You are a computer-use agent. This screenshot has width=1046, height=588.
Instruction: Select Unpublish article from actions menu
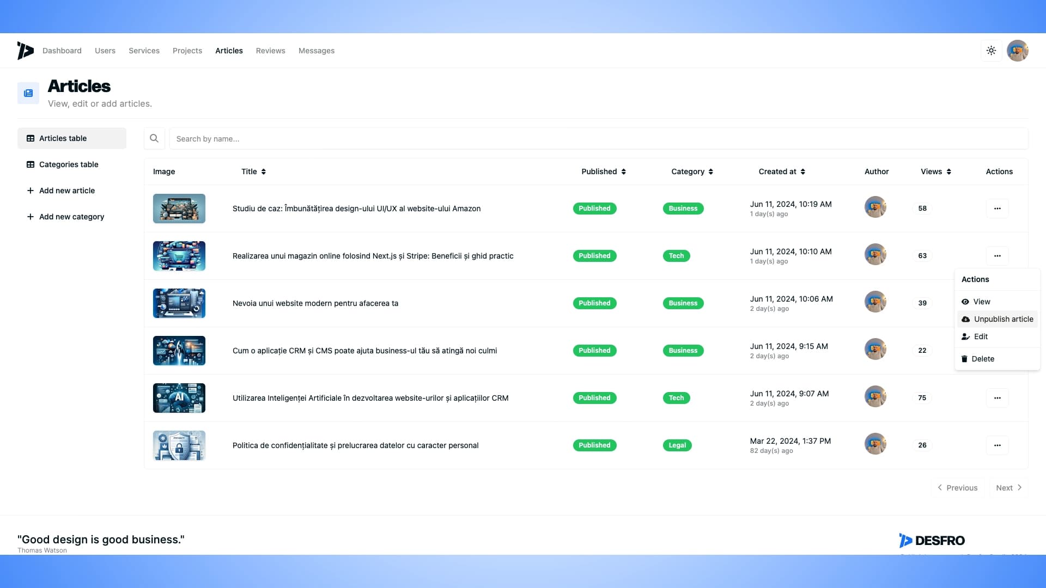tap(1001, 318)
